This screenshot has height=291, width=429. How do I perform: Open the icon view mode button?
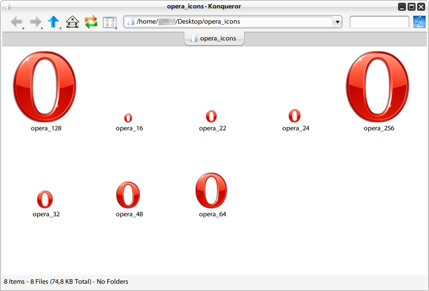[110, 22]
